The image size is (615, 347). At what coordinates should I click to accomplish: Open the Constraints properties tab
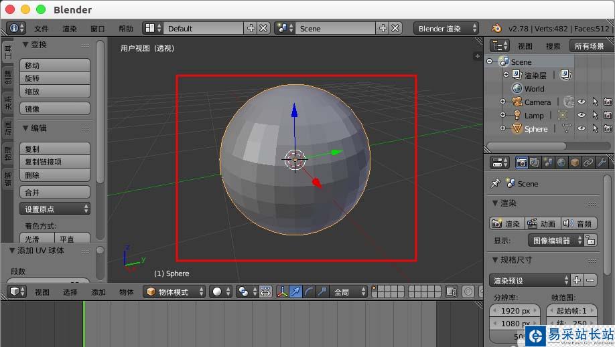click(x=588, y=162)
